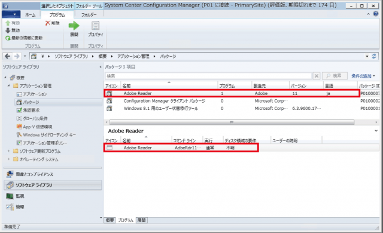Viewport: 383px width, 233px height.
Task: Open the 条件の追加 dropdown
Action: 363,76
